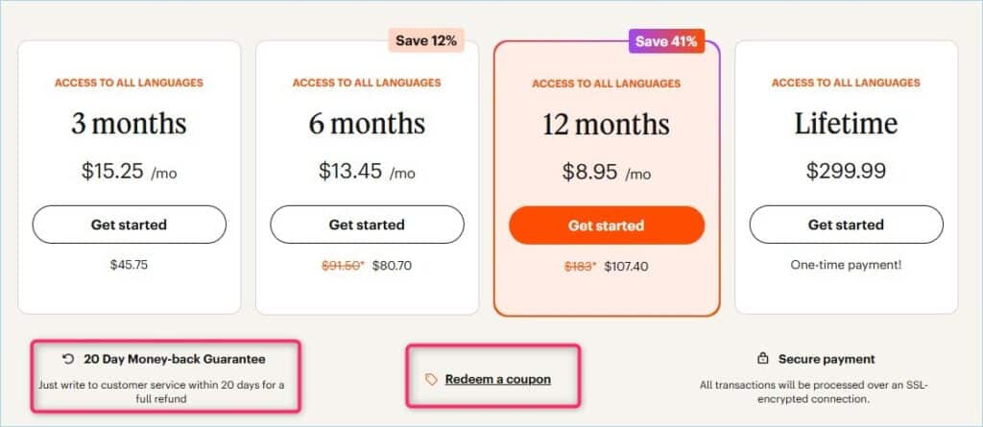Choose Get started on the Lifetime plan

846,225
